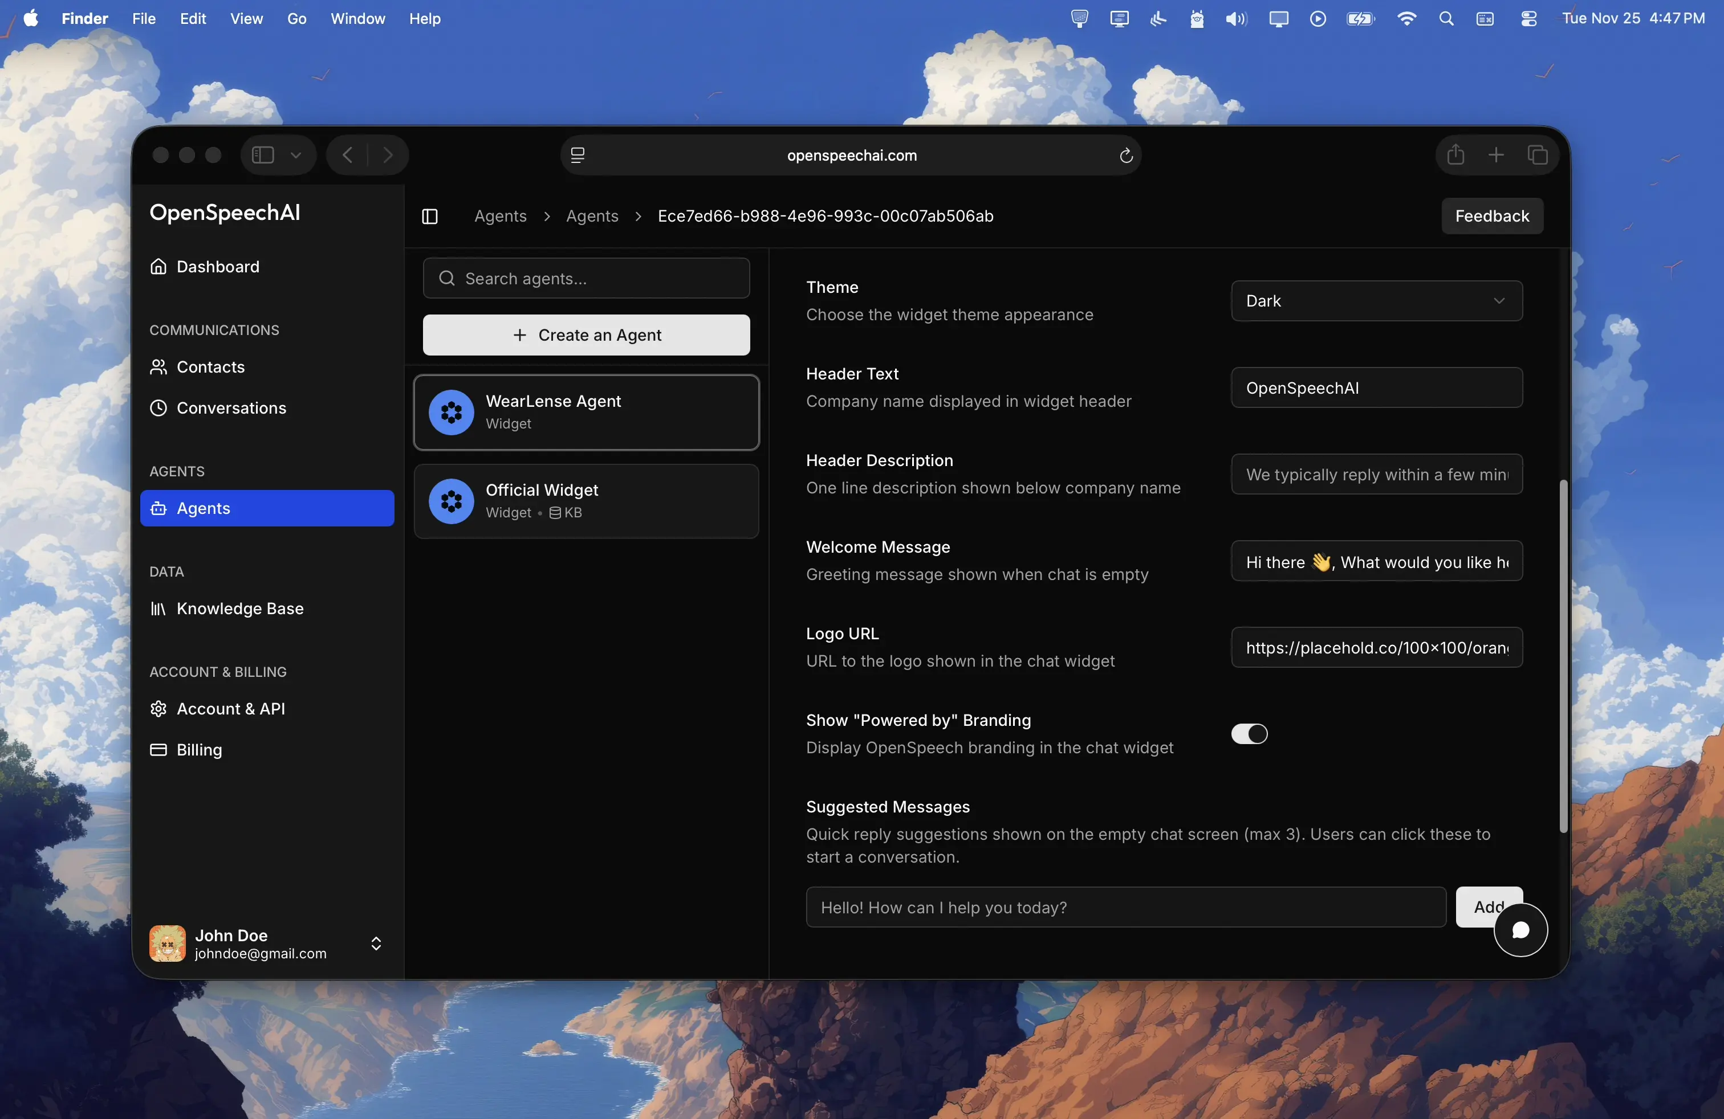Disable the "Powered by" Branding switch
Image resolution: width=1724 pixels, height=1119 pixels.
pyautogui.click(x=1250, y=734)
